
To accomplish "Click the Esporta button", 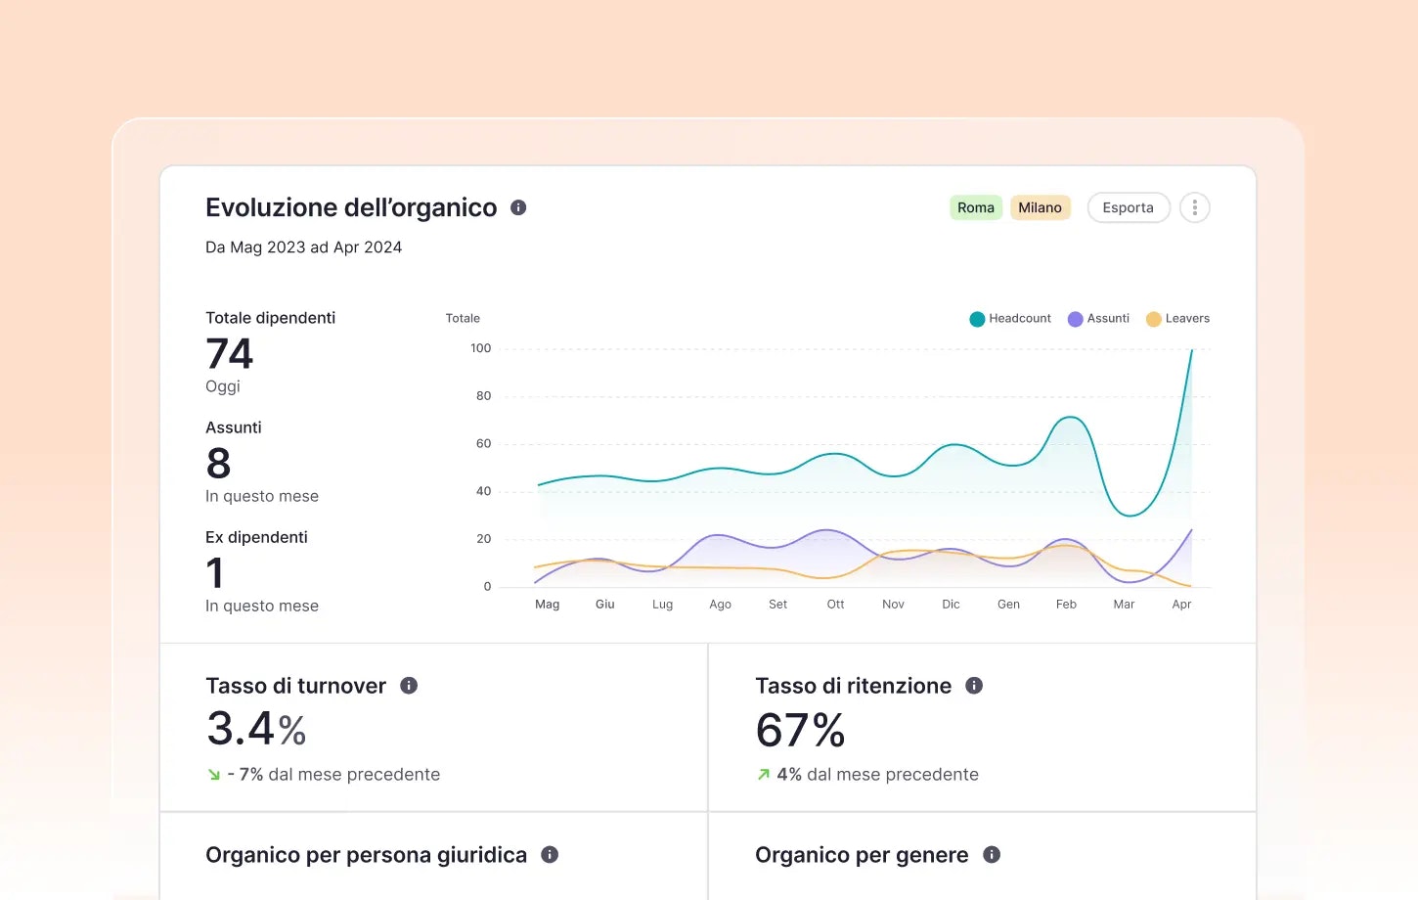I will [1128, 207].
